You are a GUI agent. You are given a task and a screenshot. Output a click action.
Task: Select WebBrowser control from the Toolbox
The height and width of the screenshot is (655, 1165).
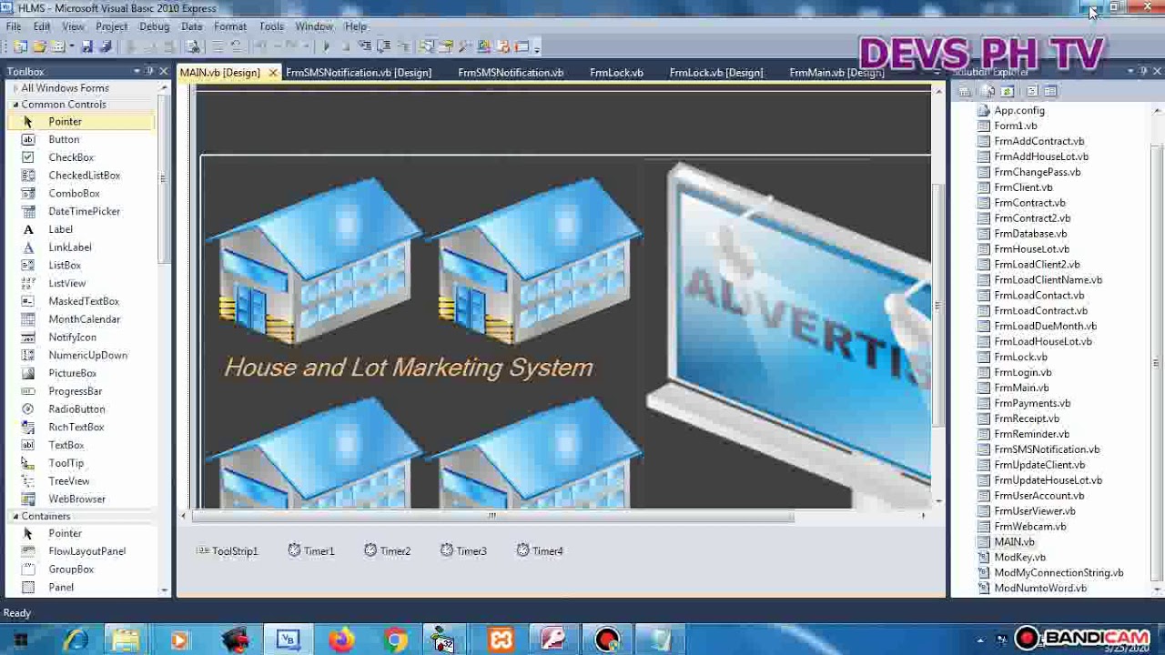[x=76, y=499]
